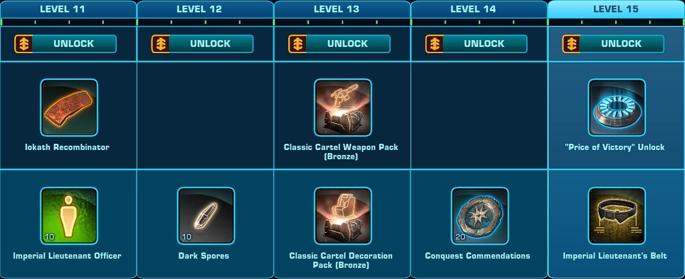Select the Imperial Lieutenant Officer icon

click(69, 216)
